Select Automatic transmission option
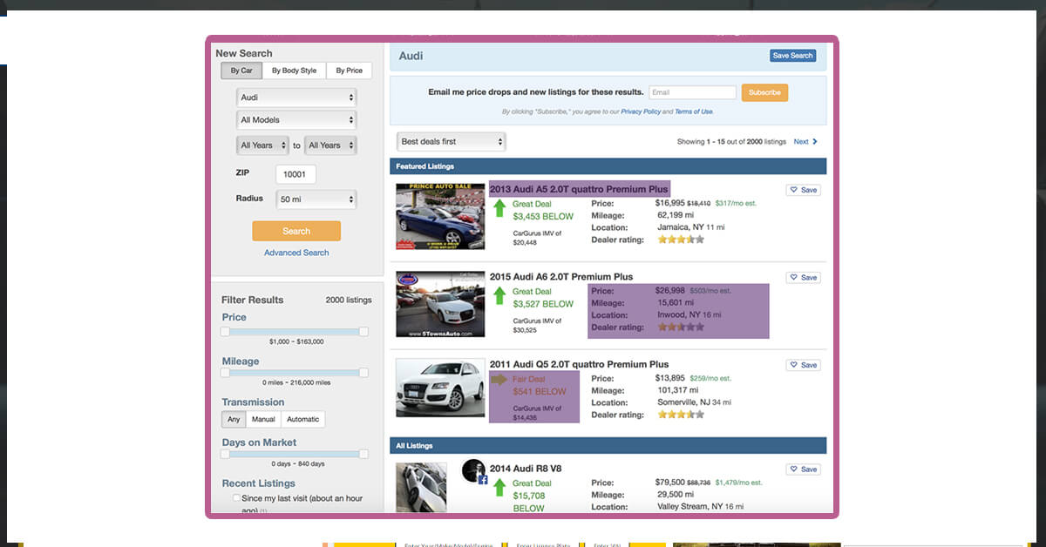 pos(303,419)
